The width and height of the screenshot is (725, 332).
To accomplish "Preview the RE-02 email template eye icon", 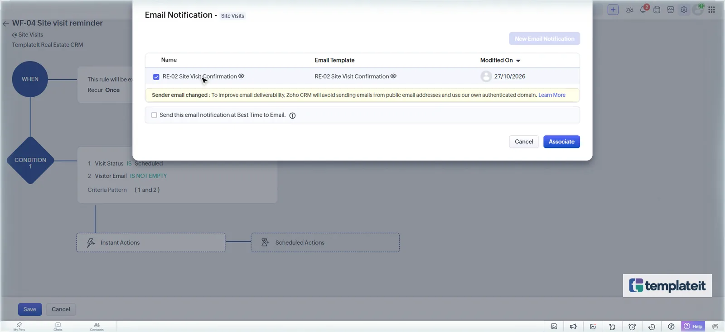I will point(393,76).
